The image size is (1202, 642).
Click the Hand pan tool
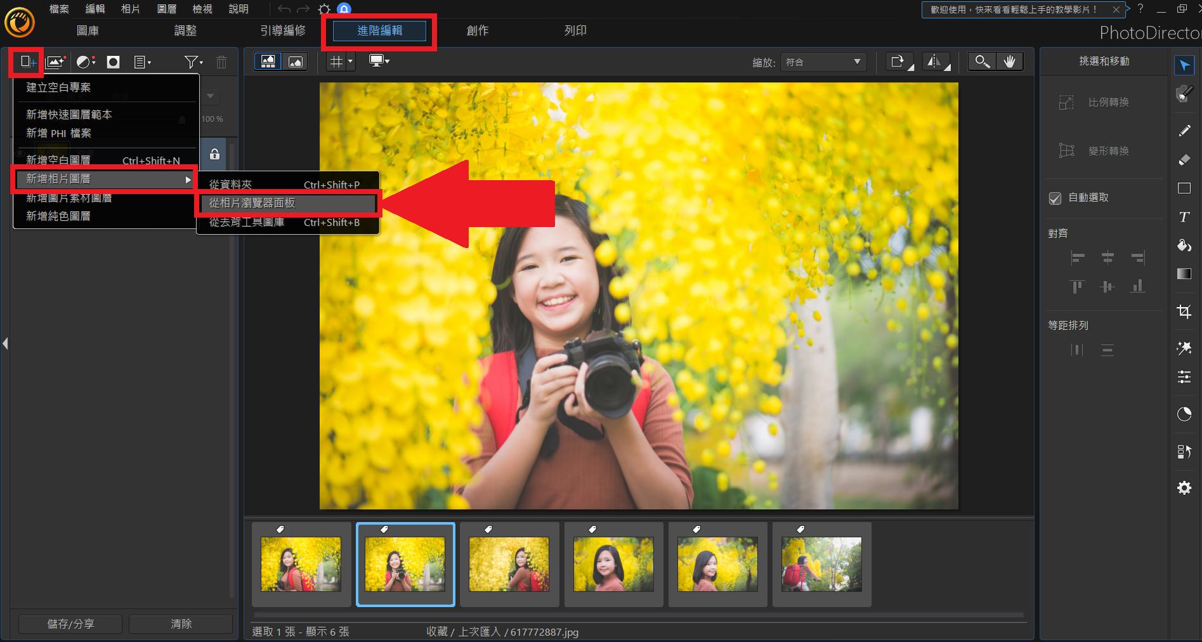click(x=1009, y=62)
